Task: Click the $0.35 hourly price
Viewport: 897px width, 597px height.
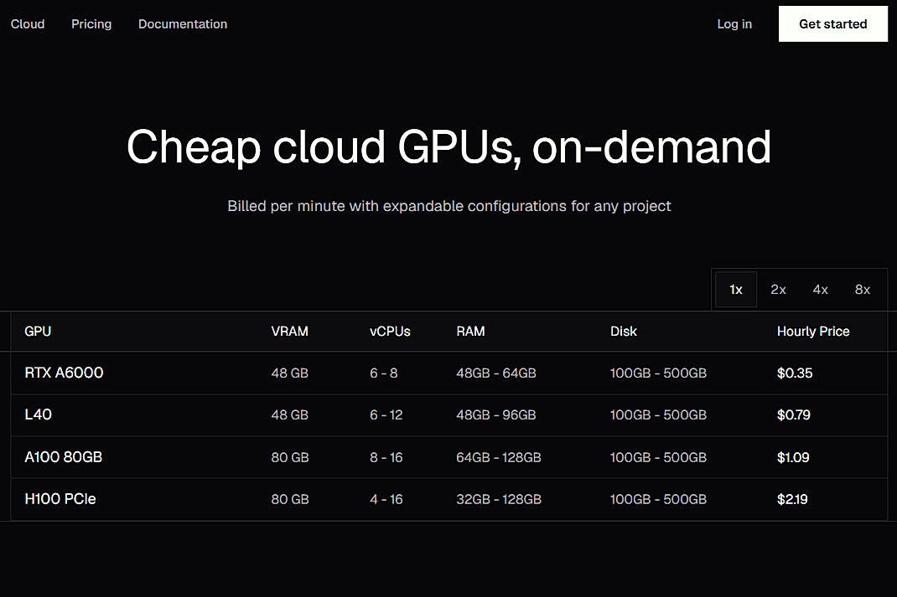Action: pyautogui.click(x=795, y=373)
